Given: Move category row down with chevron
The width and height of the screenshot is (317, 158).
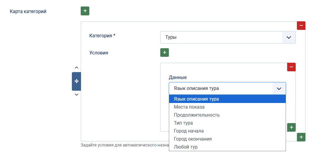Looking at the screenshot, I should [76, 94].
